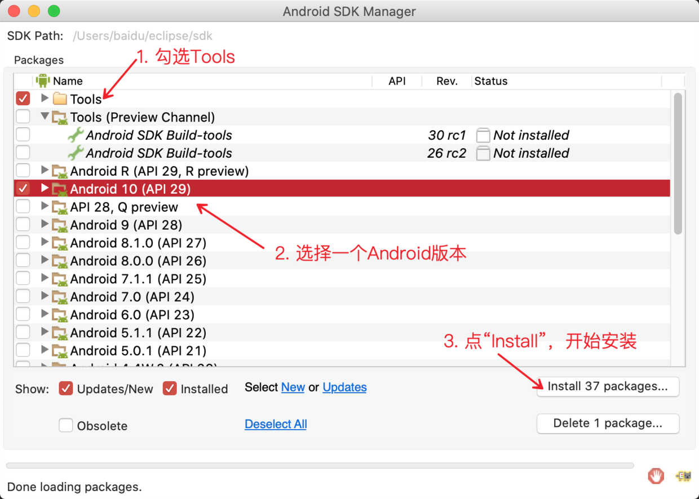Screen dimensions: 699x499
Task: Uncheck the Android 10 (API 29) checkbox
Action: [23, 189]
